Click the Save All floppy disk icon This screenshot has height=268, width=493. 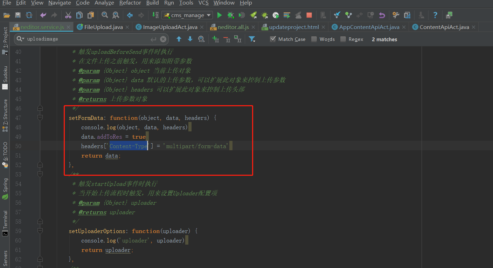(x=18, y=15)
